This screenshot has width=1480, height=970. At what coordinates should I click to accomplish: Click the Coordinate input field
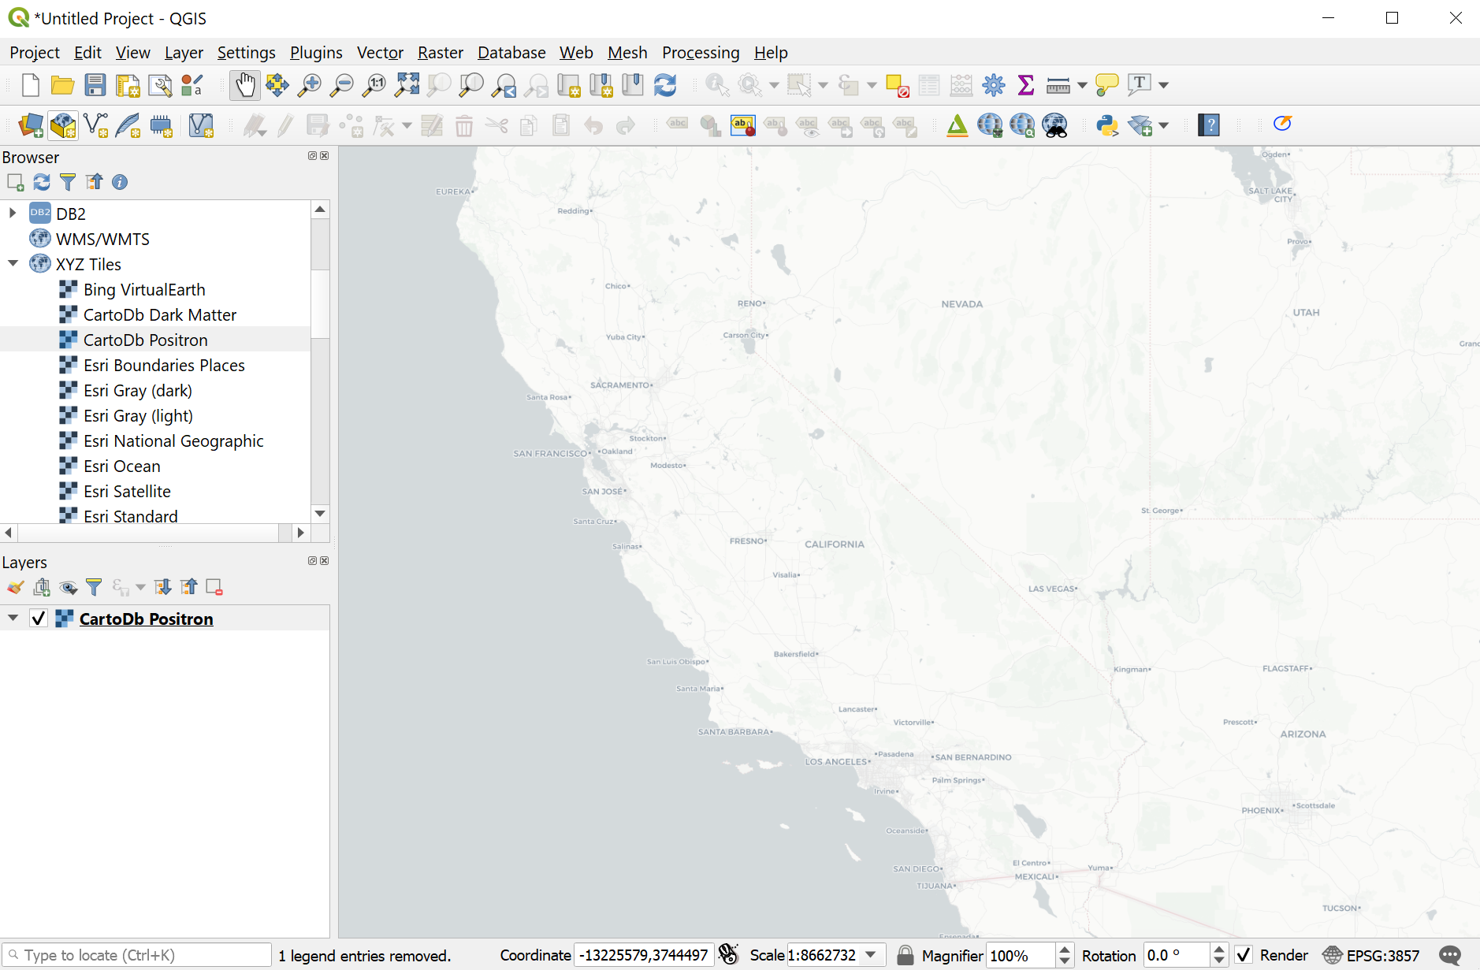click(x=644, y=956)
